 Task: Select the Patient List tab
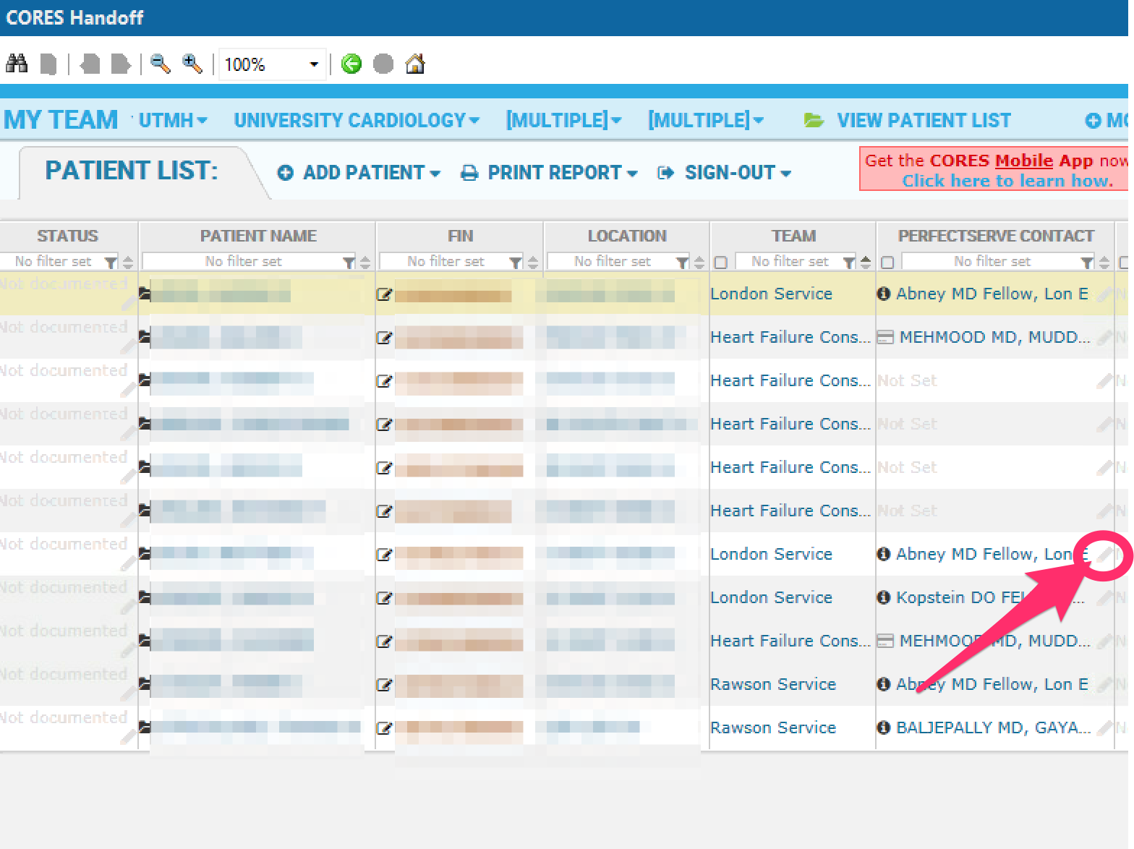click(132, 171)
